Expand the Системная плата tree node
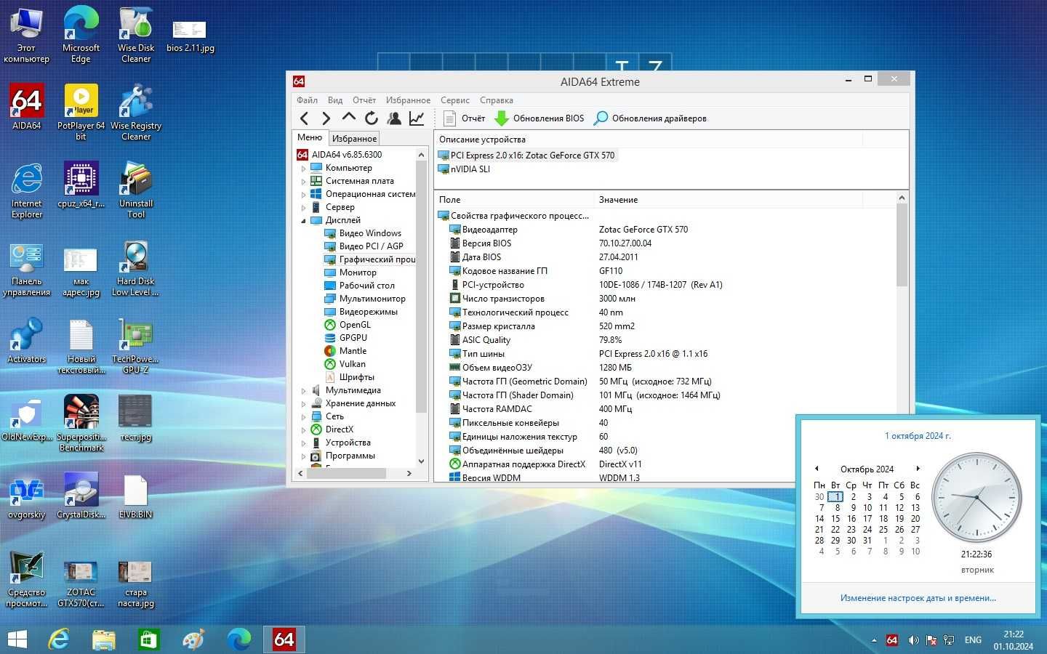 304,181
